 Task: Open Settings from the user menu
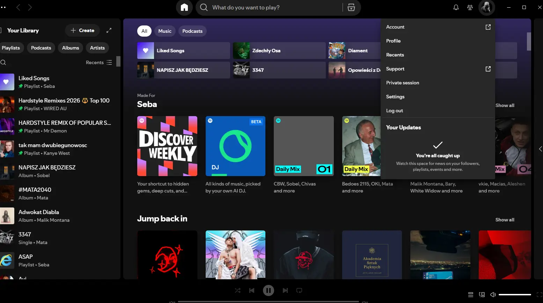[x=438, y=97]
